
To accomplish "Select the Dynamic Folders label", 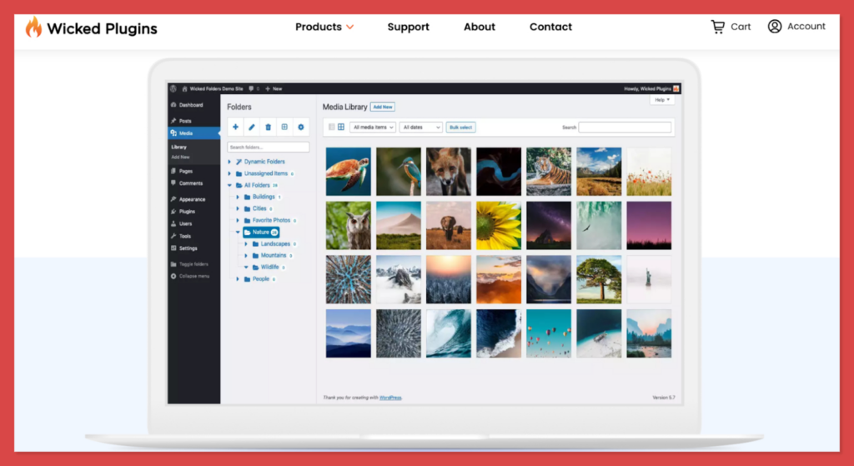I will pyautogui.click(x=264, y=162).
